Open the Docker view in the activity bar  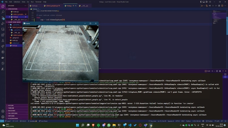pos(3,58)
